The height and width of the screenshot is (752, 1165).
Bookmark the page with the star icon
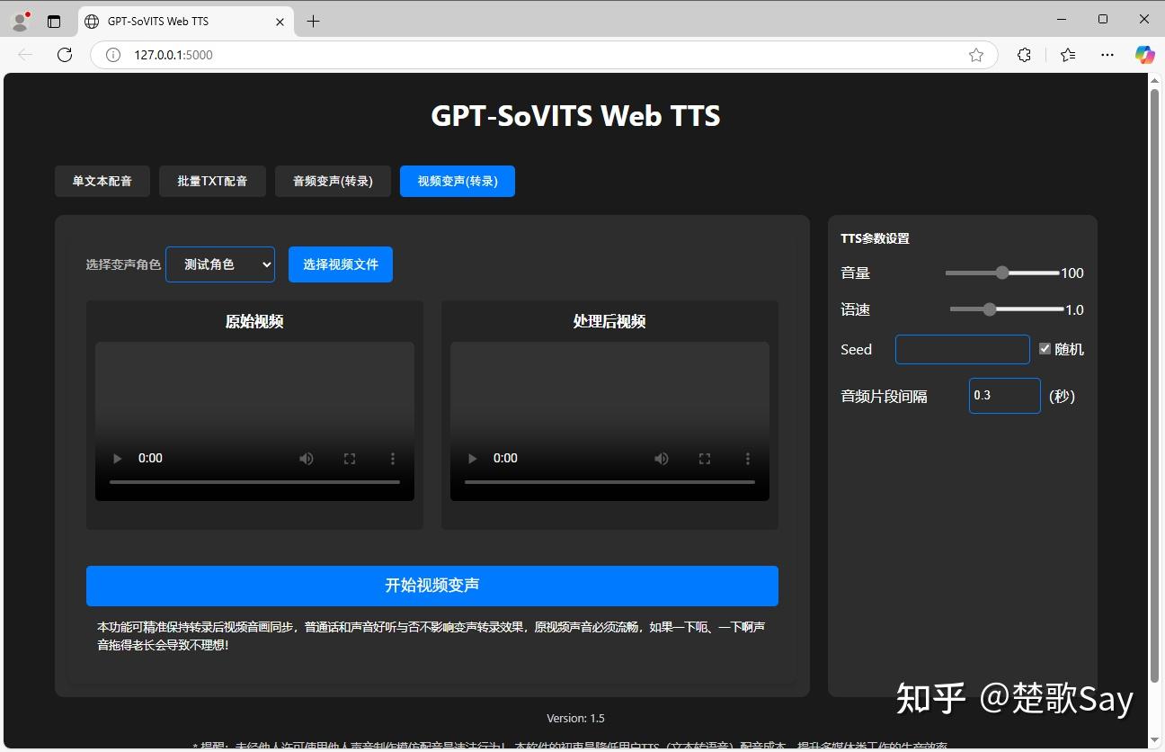point(976,55)
